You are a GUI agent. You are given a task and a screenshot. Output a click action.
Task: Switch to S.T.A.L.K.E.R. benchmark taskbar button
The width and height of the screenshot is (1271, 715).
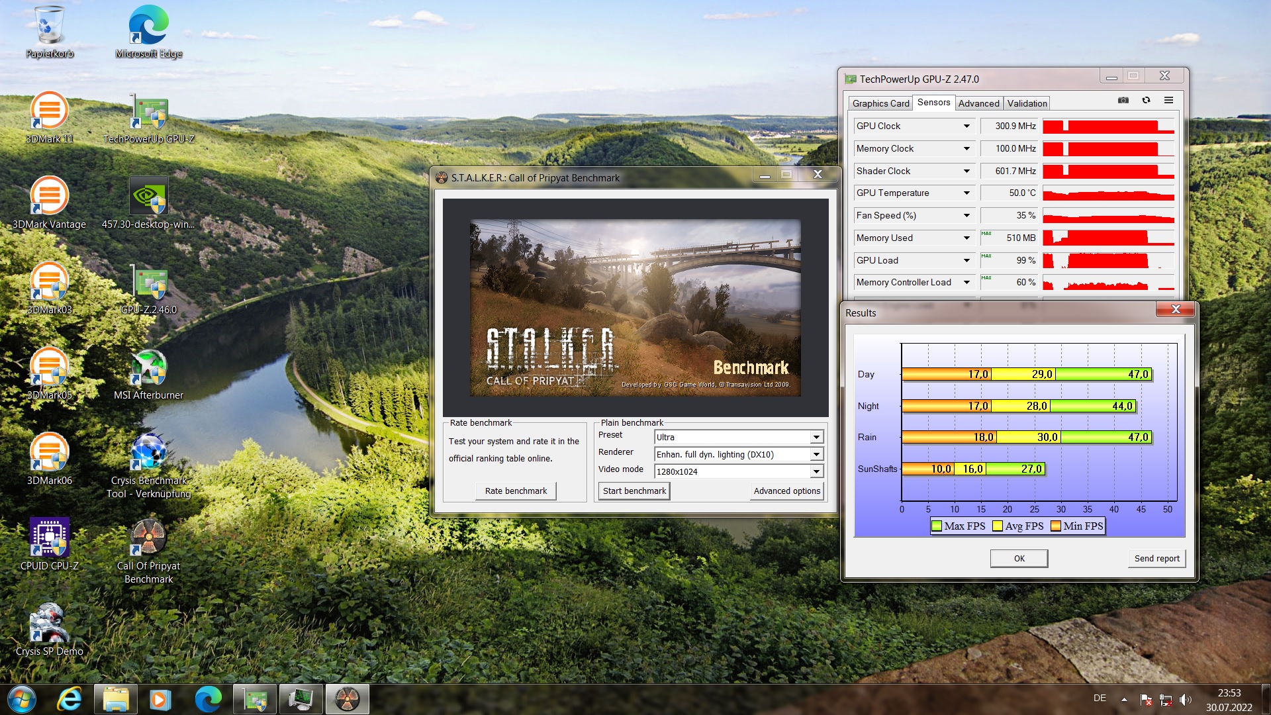pyautogui.click(x=348, y=699)
